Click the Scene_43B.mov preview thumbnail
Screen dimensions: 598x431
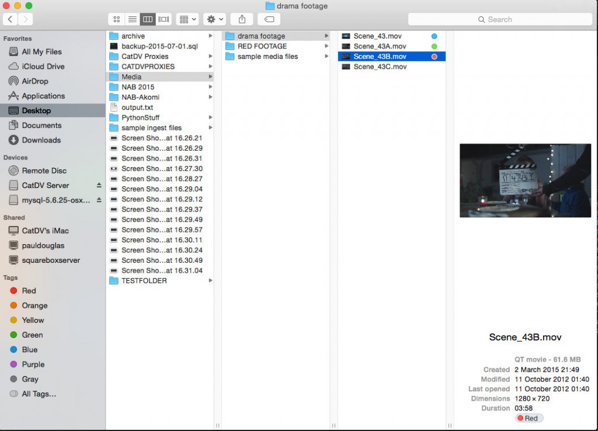pos(525,180)
